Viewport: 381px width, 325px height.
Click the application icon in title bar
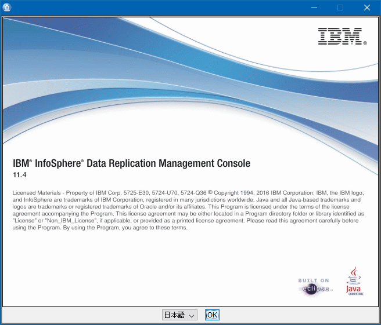pyautogui.click(x=7, y=8)
